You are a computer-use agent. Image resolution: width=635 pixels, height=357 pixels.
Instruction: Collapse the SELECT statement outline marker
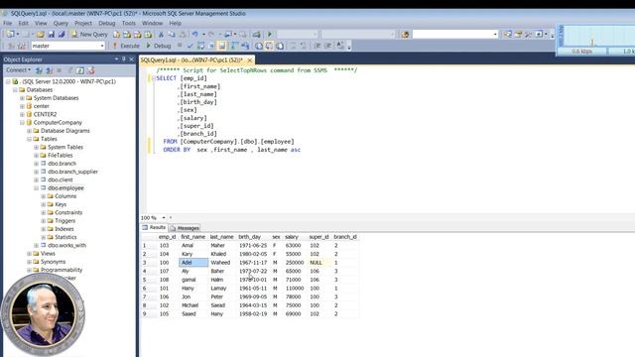pyautogui.click(x=154, y=78)
